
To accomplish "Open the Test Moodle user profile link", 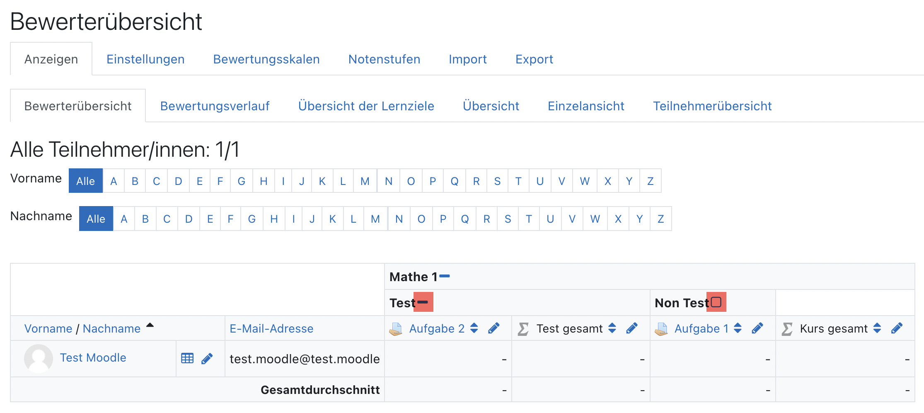I will [93, 357].
